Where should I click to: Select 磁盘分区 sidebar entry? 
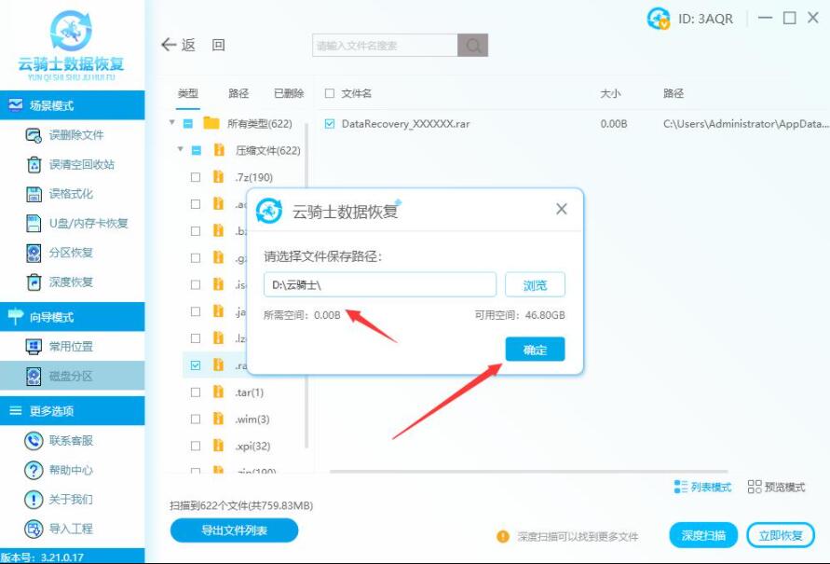tap(72, 376)
